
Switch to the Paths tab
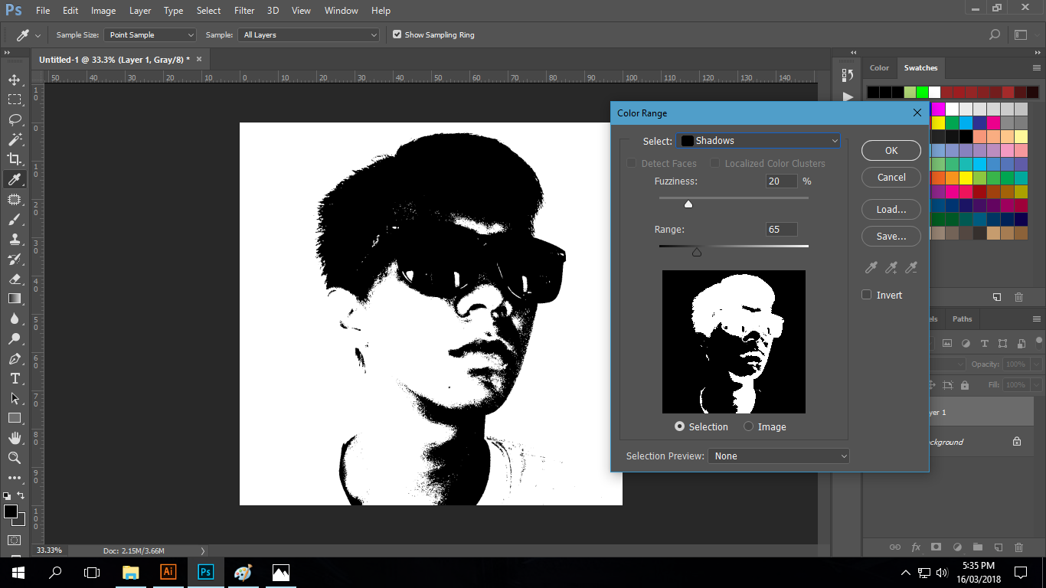[x=962, y=319]
